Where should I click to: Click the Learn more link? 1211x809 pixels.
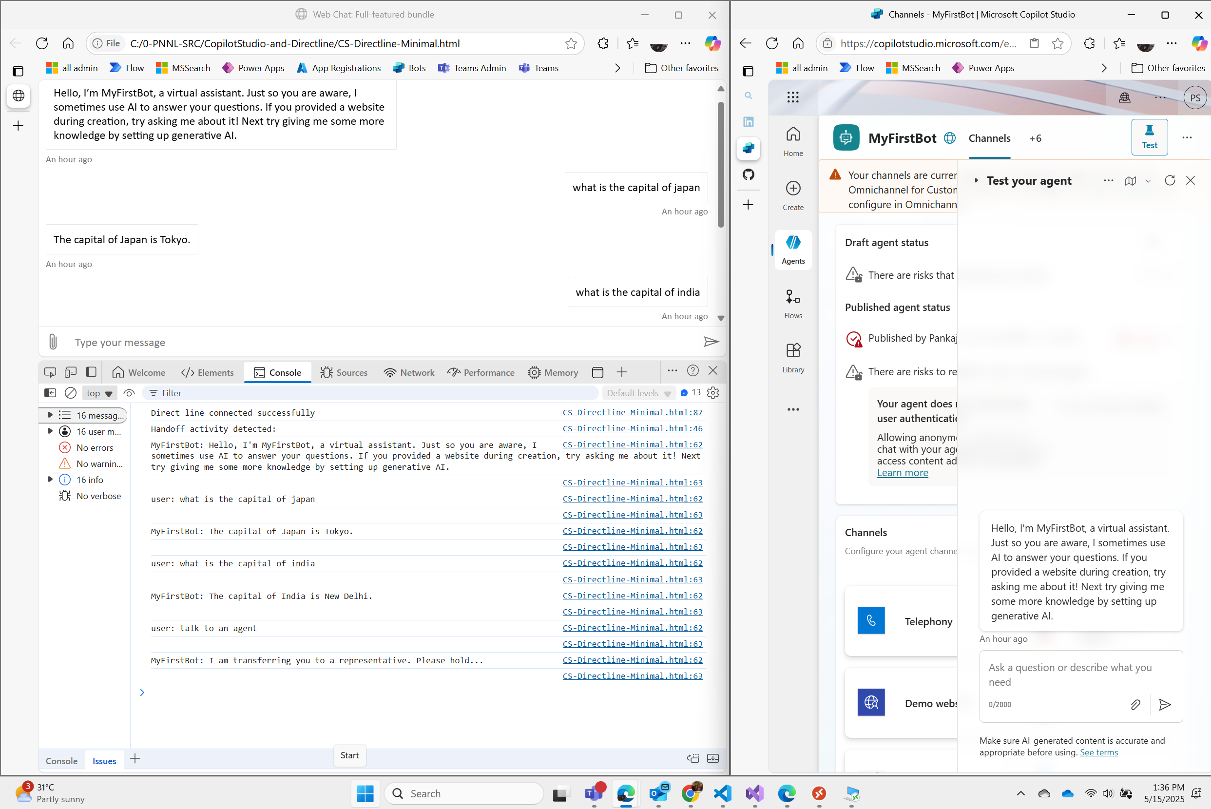click(902, 473)
